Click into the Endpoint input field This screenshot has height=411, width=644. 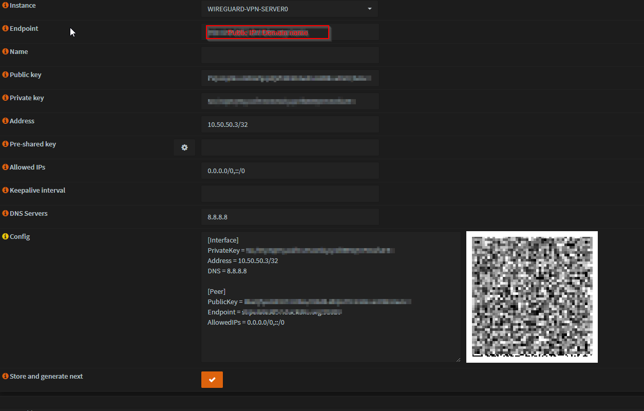353,32
